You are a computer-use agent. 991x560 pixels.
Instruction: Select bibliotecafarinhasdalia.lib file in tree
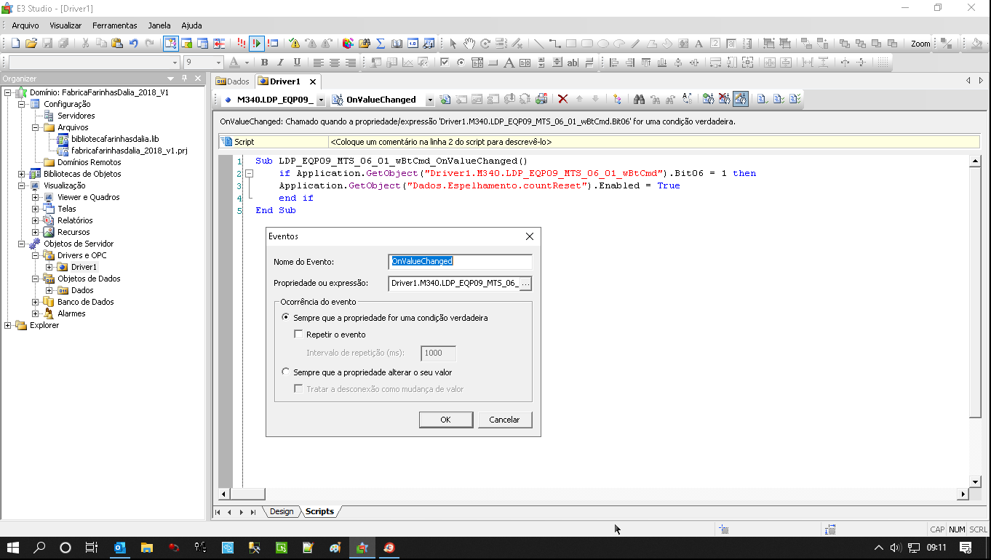coord(115,139)
